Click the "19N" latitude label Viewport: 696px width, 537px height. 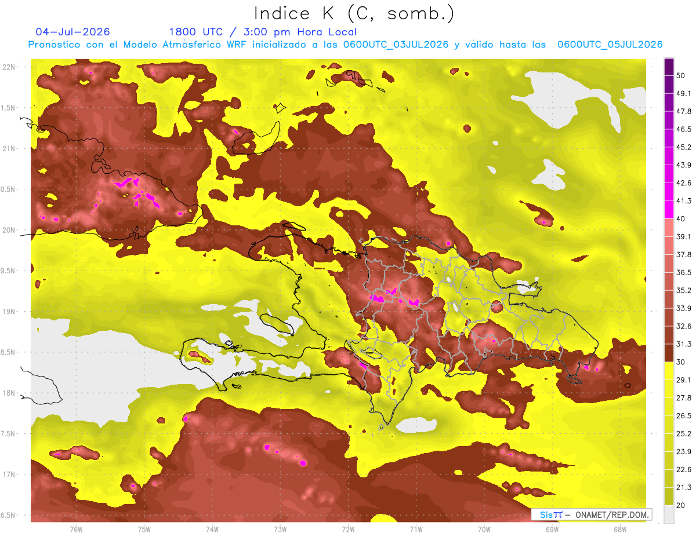[x=9, y=311]
